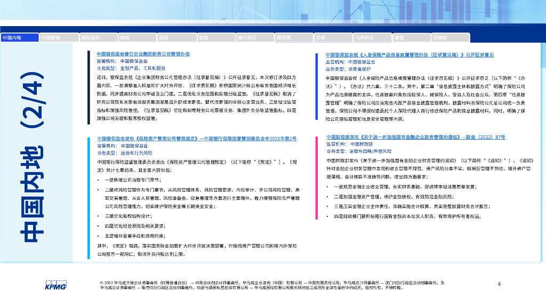Click text 业务类型：金融产品、工具和服务

tap(131, 68)
